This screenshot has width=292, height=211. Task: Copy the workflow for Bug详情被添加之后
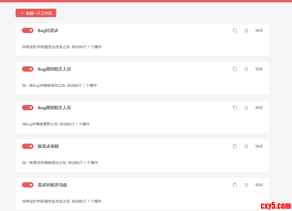235,69
